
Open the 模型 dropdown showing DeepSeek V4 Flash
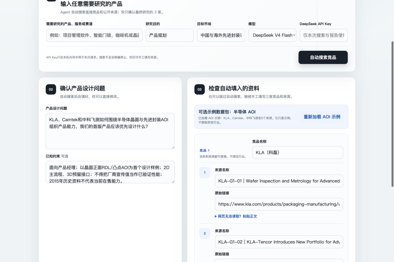point(272,35)
